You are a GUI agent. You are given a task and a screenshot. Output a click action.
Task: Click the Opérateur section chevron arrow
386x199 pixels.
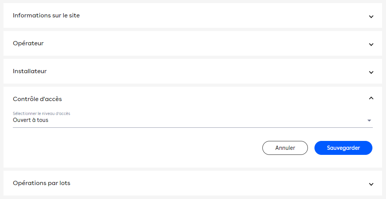coord(371,45)
